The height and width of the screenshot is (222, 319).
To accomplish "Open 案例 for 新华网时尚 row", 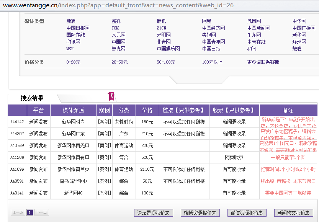I will [x=104, y=122].
